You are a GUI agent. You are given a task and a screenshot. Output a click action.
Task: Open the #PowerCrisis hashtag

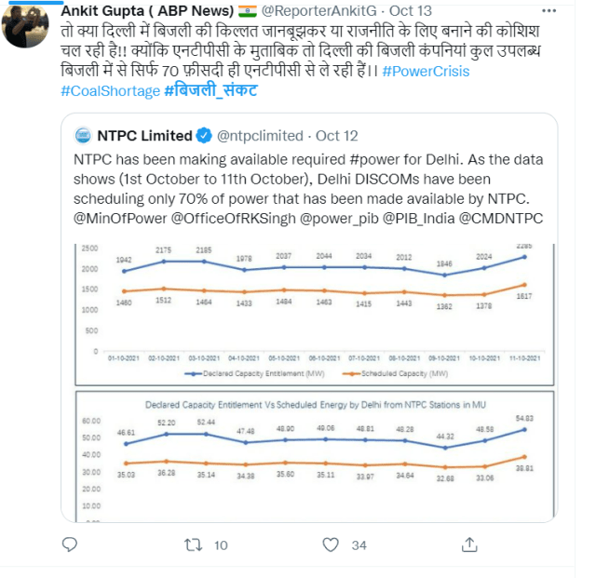coord(425,71)
